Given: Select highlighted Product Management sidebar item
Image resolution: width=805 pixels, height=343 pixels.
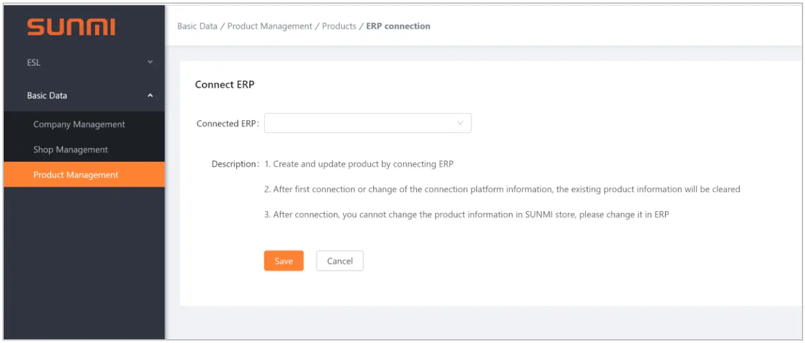Looking at the screenshot, I should (76, 175).
